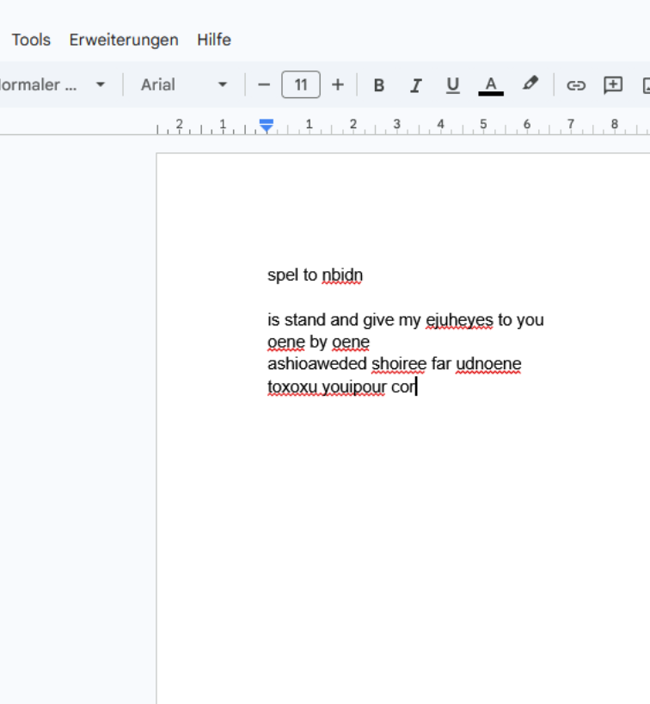Open the text color picker
Image resolution: width=650 pixels, height=704 pixels.
click(491, 85)
